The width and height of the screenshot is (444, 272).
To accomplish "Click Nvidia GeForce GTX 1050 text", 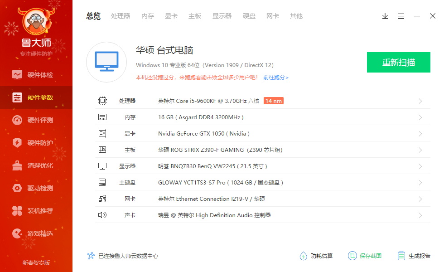I will point(204,133).
